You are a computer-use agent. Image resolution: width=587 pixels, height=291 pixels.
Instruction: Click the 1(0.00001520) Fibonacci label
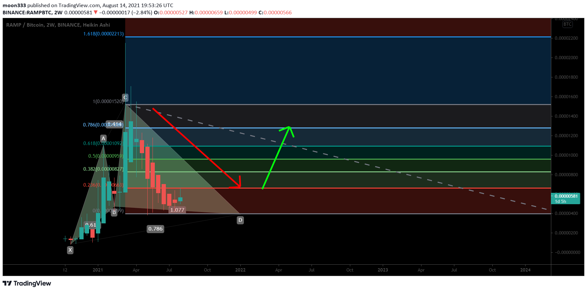coord(108,101)
